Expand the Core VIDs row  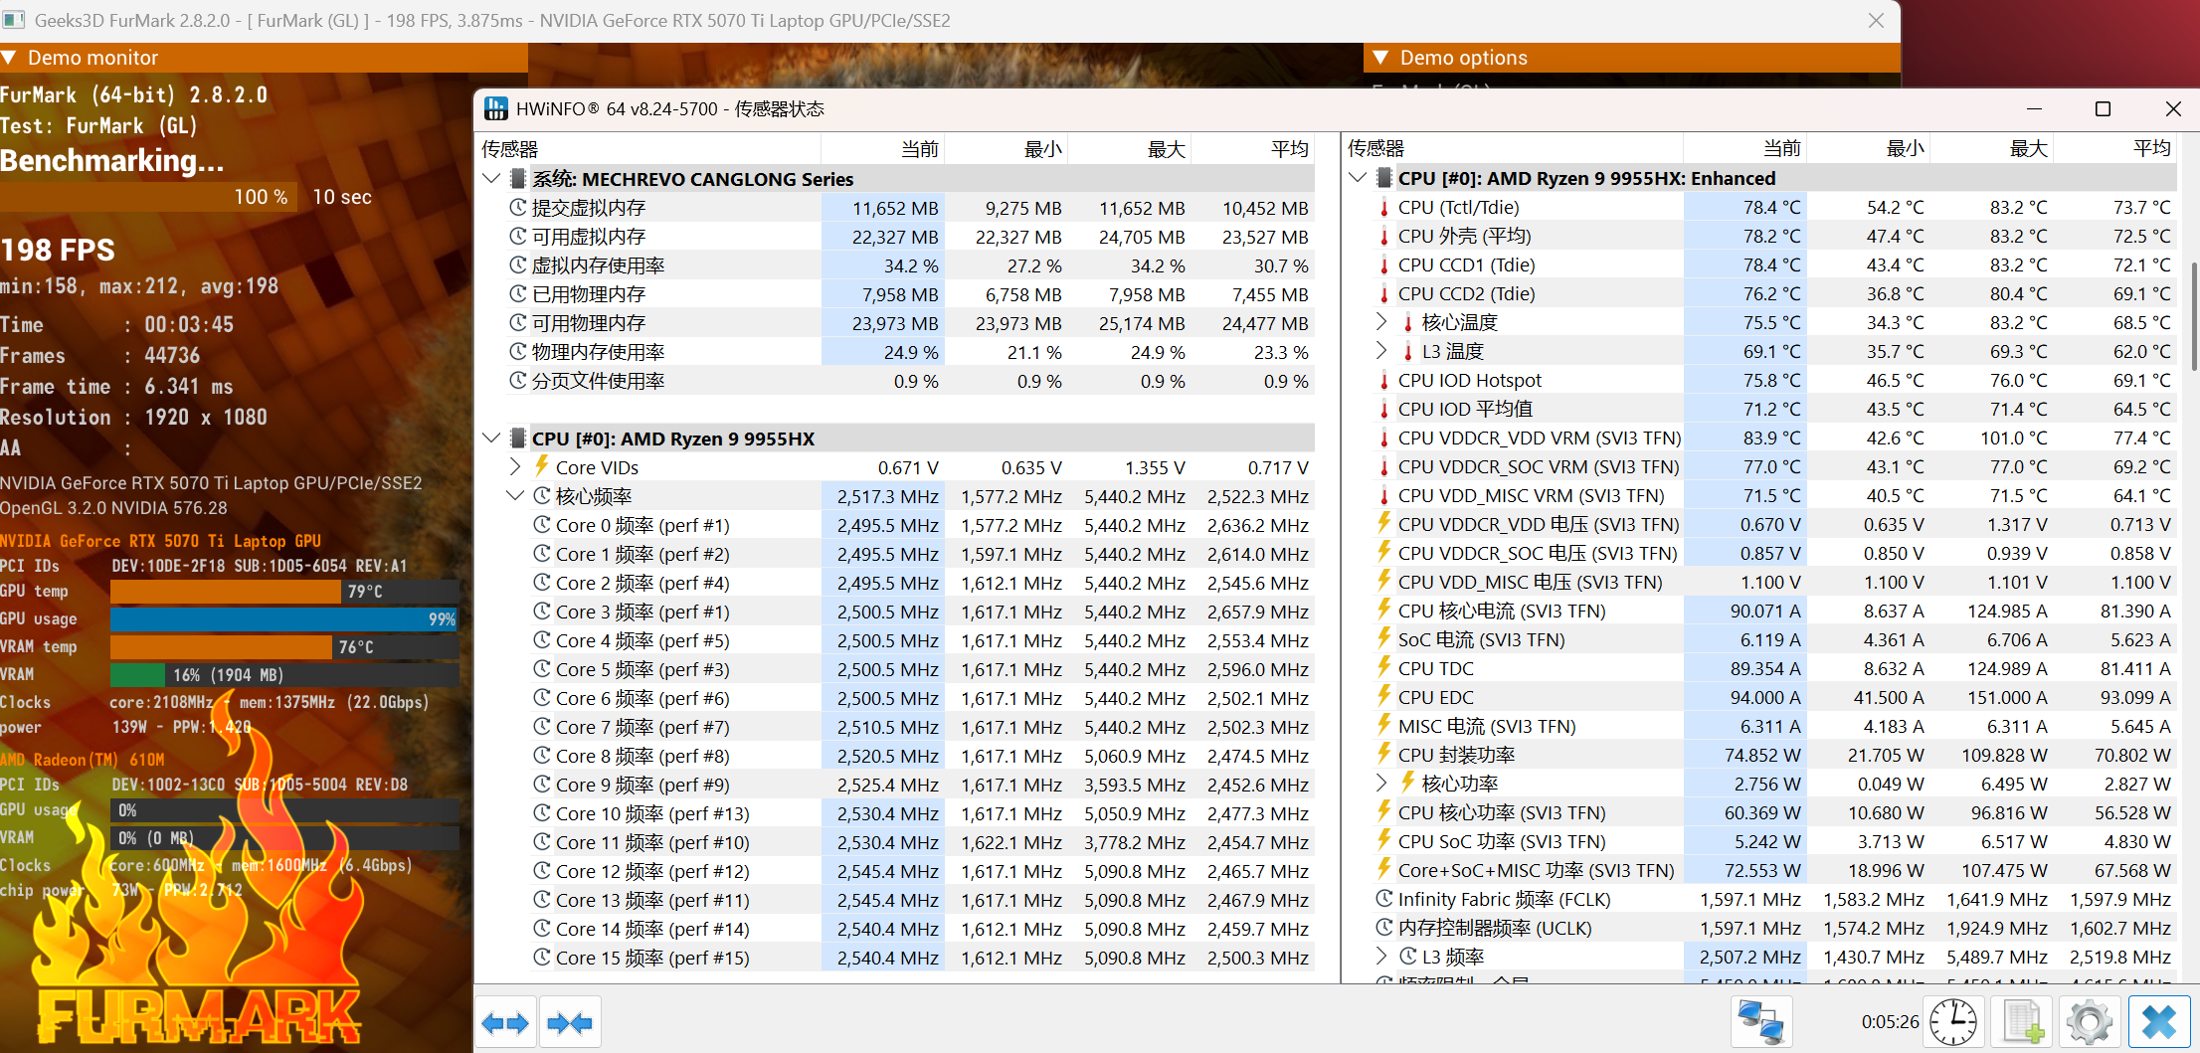tap(515, 466)
